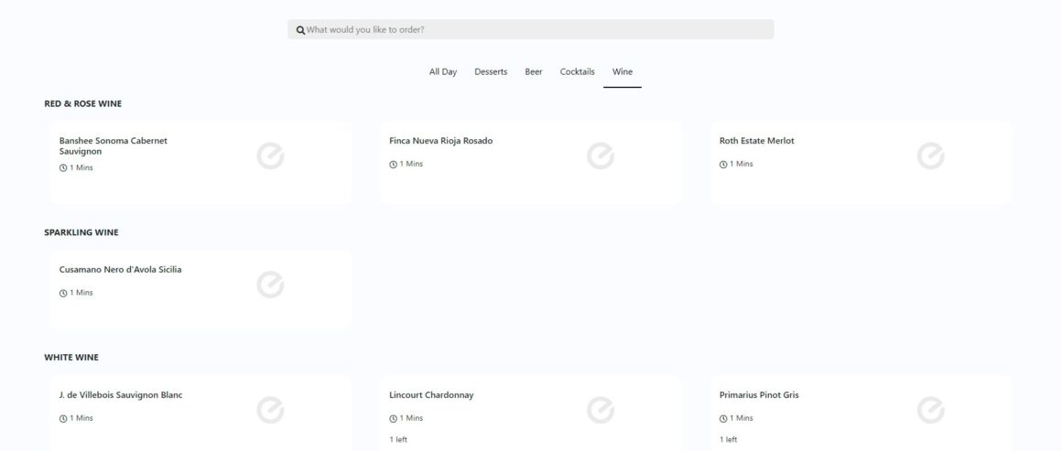This screenshot has height=451, width=1062.
Task: Click the search magnifier icon
Action: click(x=300, y=30)
